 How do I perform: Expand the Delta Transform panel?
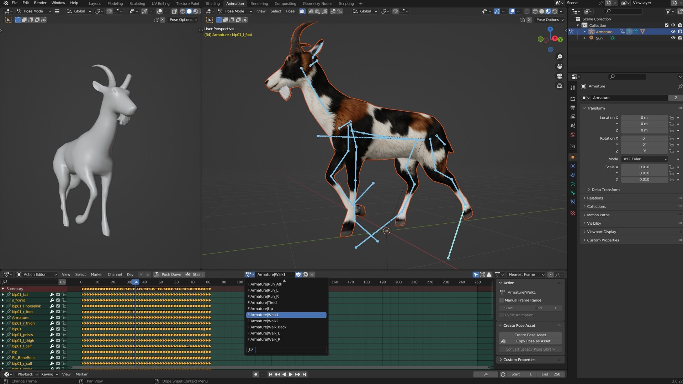coord(605,190)
